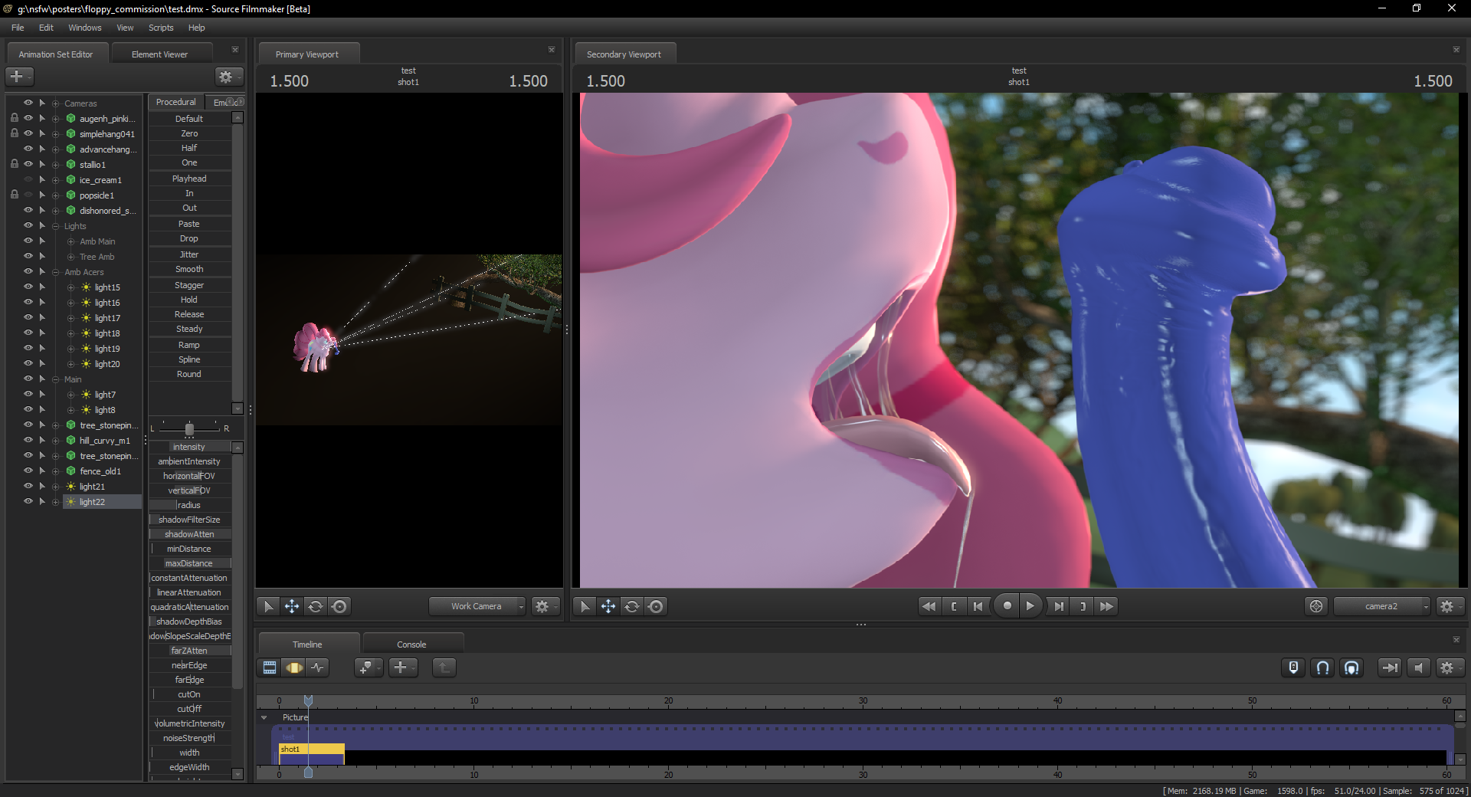
Task: Switch timeline to Graph Editor mode
Action: pos(318,667)
